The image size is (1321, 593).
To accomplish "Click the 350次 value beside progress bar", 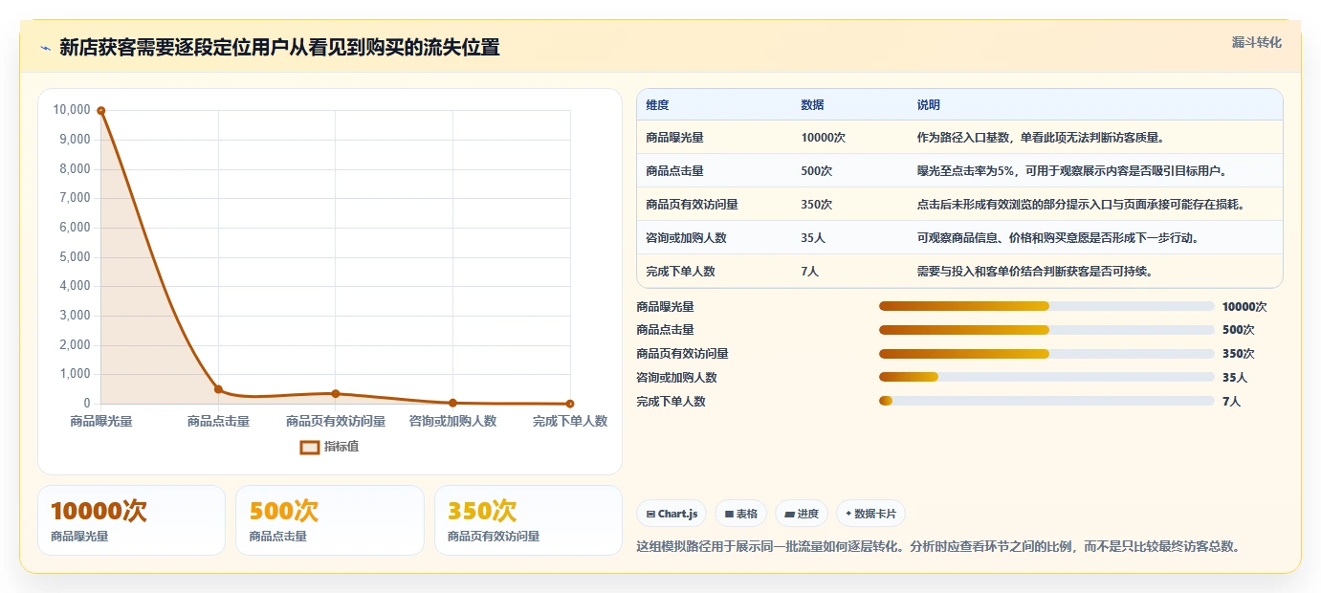I will click(x=1238, y=354).
